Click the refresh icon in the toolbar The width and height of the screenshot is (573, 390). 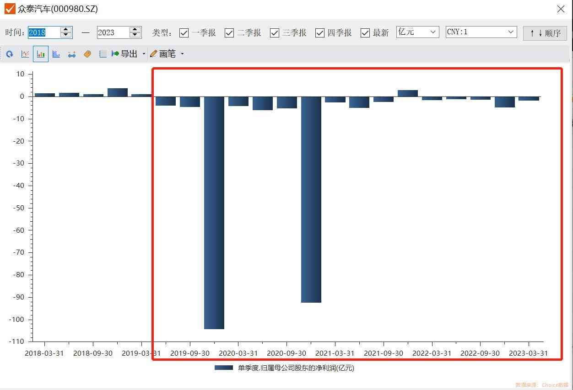(x=10, y=54)
